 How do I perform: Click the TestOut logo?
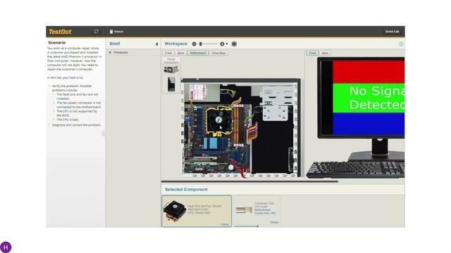60,32
